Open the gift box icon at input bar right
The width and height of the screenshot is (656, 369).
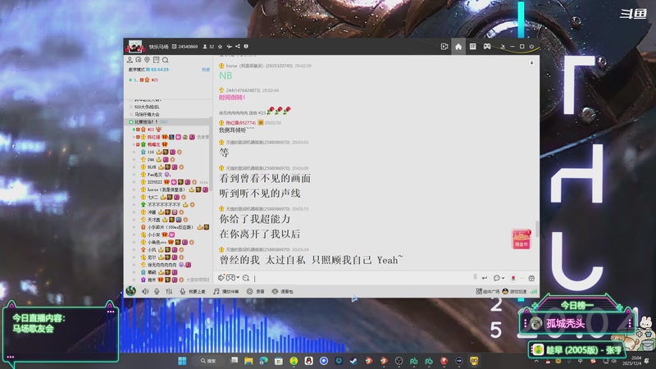pyautogui.click(x=531, y=278)
